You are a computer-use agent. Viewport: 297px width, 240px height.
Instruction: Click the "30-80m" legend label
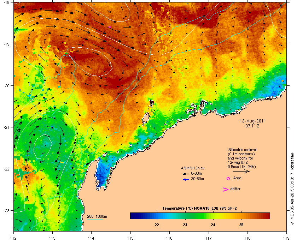click(x=197, y=179)
